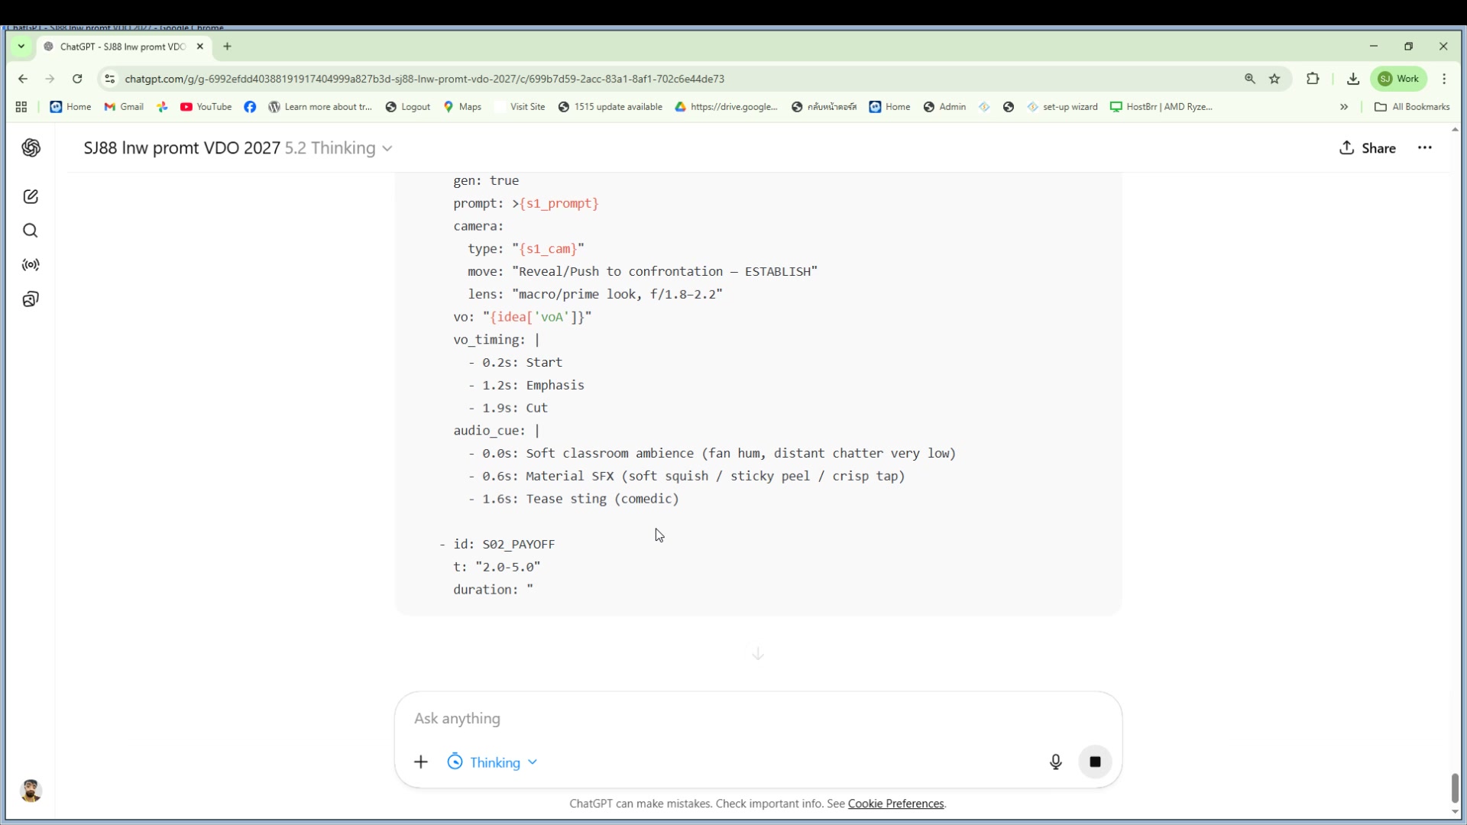Click the Share button
This screenshot has height=825, width=1467.
(1368, 148)
